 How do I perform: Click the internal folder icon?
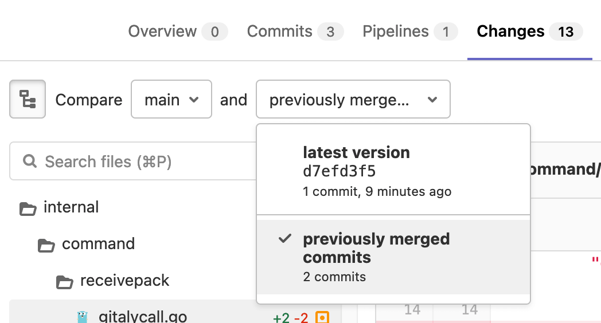pyautogui.click(x=28, y=208)
